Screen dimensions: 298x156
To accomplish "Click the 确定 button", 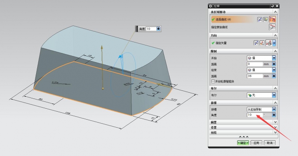I will point(242,143).
